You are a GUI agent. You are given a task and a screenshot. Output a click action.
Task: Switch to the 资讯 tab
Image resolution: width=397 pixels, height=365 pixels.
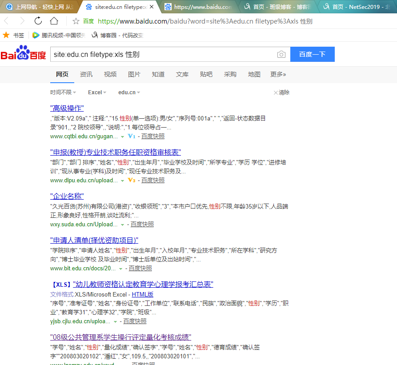(86, 74)
